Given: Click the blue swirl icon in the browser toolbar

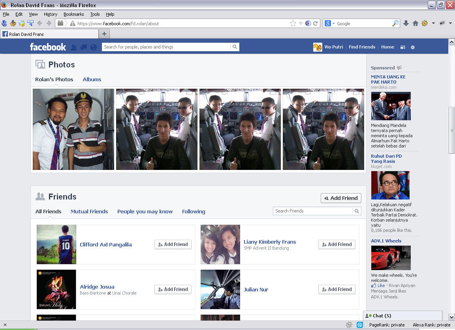Looking at the screenshot, I should 4,24.
